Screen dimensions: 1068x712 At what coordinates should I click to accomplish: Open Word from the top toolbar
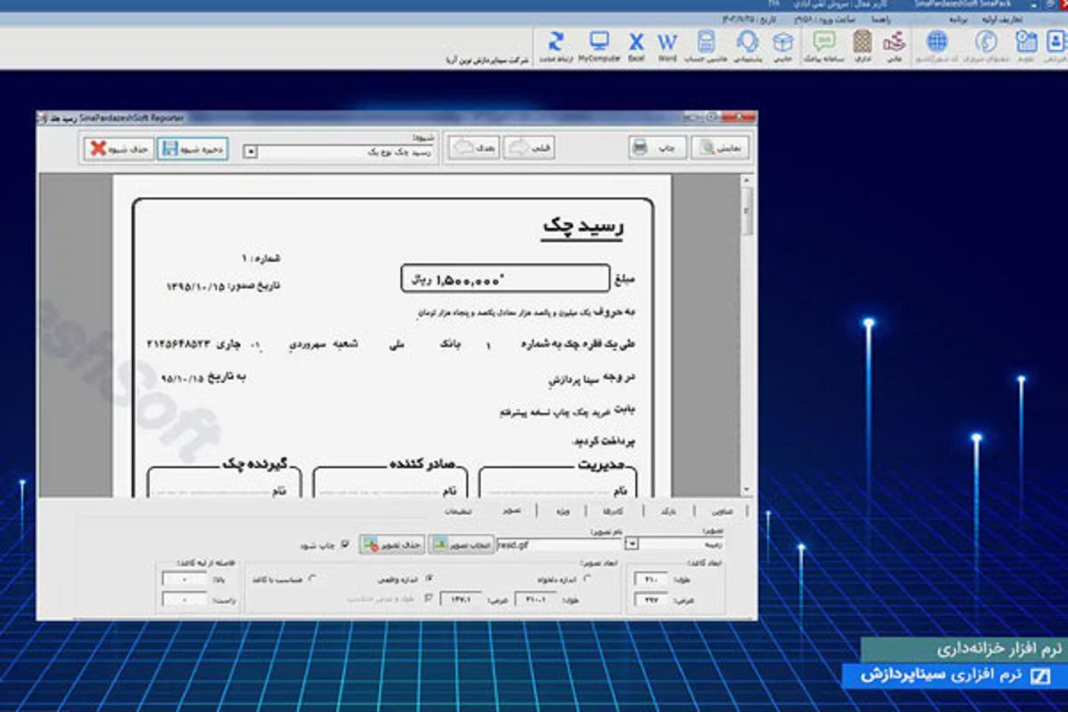coord(667,43)
